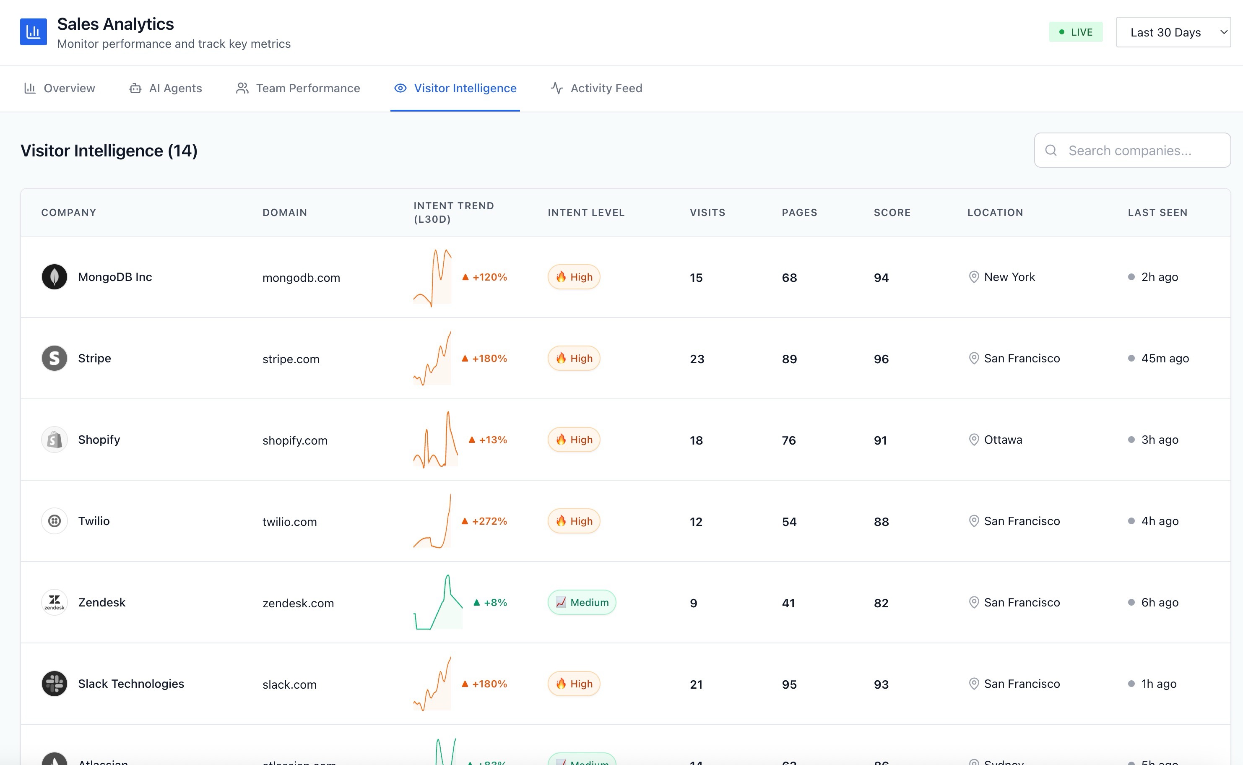Image resolution: width=1243 pixels, height=765 pixels.
Task: Click the Slack Technologies logo icon
Action: (x=54, y=684)
